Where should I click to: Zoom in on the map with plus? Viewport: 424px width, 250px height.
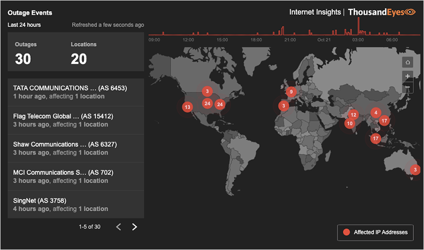pyautogui.click(x=408, y=76)
